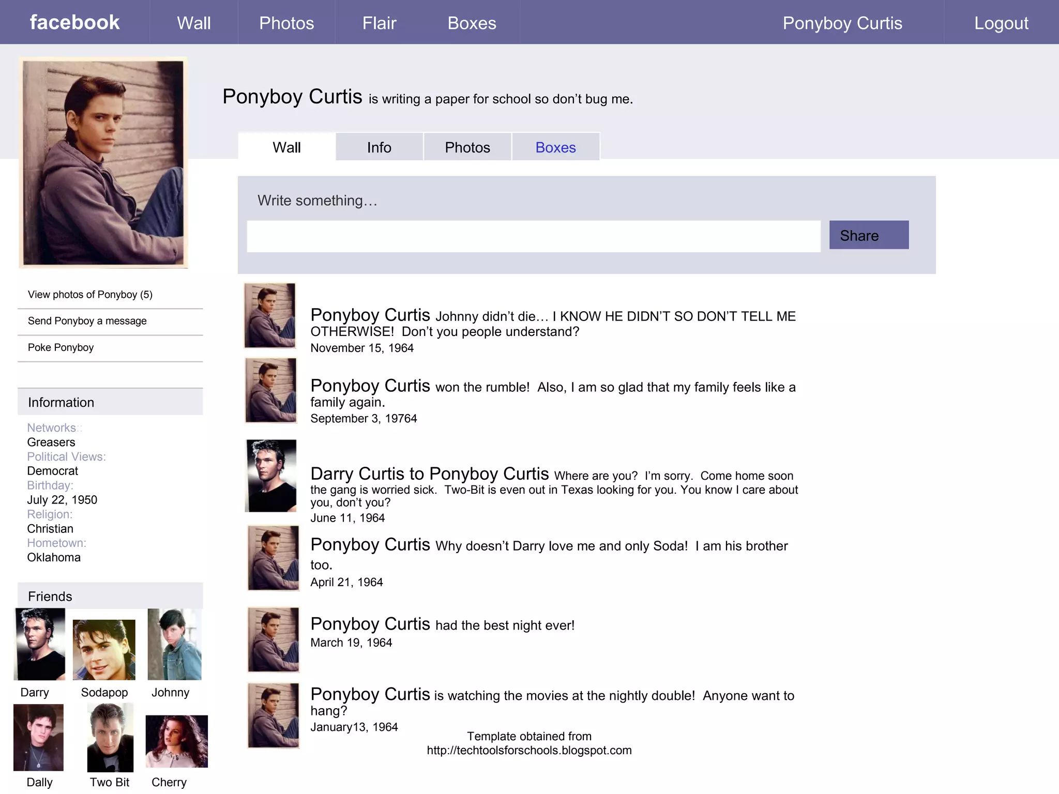This screenshot has width=1059, height=794.
Task: Open Darry's friend thumbnail photo
Action: (x=40, y=644)
